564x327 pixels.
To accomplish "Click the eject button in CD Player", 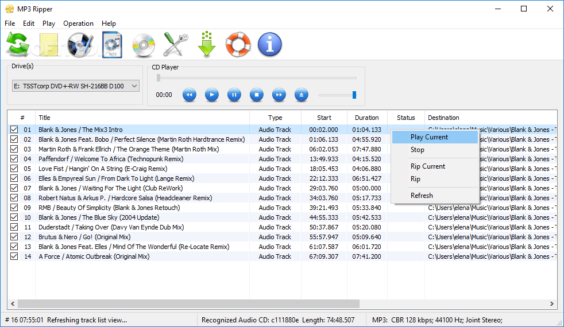I will coord(302,95).
